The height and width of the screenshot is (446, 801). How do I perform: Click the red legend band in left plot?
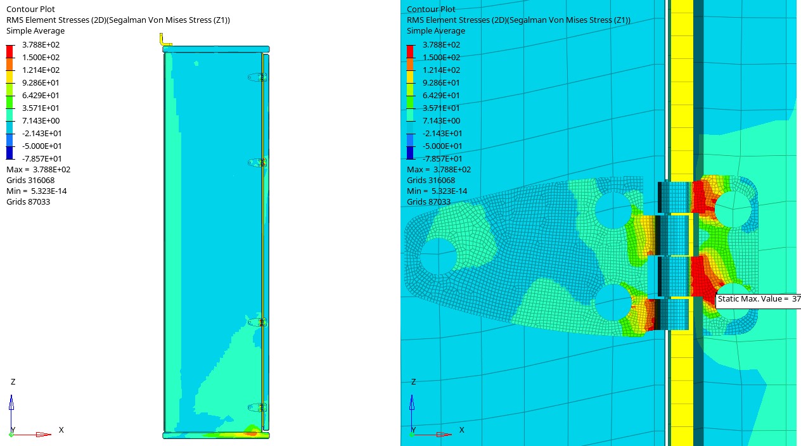click(10, 51)
